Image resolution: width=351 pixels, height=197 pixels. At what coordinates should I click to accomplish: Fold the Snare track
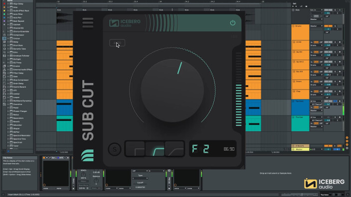click(294, 82)
